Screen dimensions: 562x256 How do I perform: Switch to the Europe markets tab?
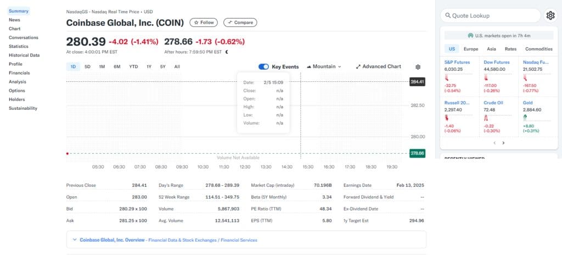pyautogui.click(x=471, y=49)
